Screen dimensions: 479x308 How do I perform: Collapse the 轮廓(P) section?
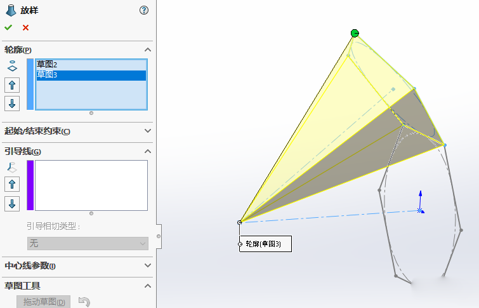coord(148,50)
